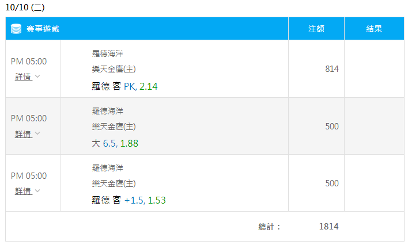This screenshot has width=408, height=245.
Task: Click the stake amount 814
Action: coord(332,69)
